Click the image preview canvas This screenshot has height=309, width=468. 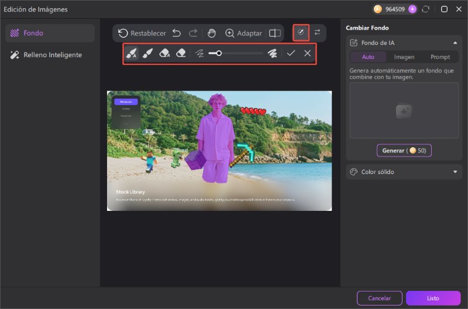click(219, 151)
